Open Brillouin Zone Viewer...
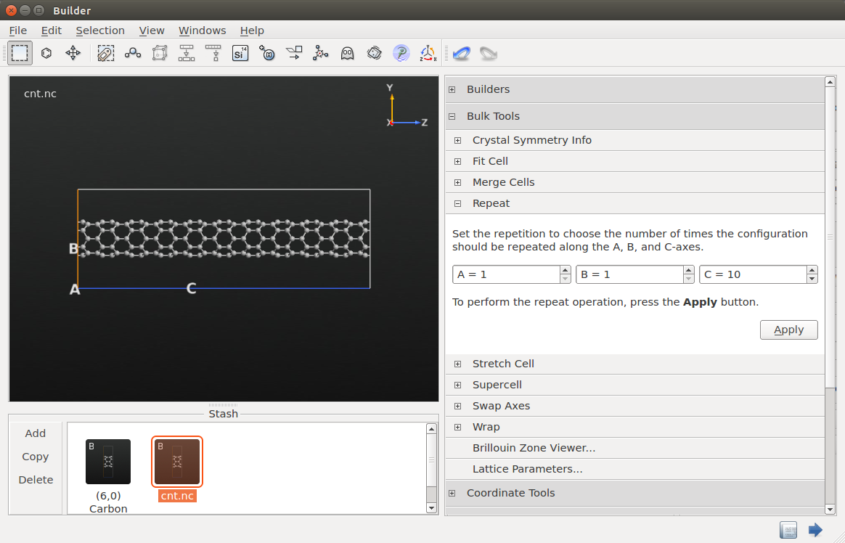 [534, 448]
